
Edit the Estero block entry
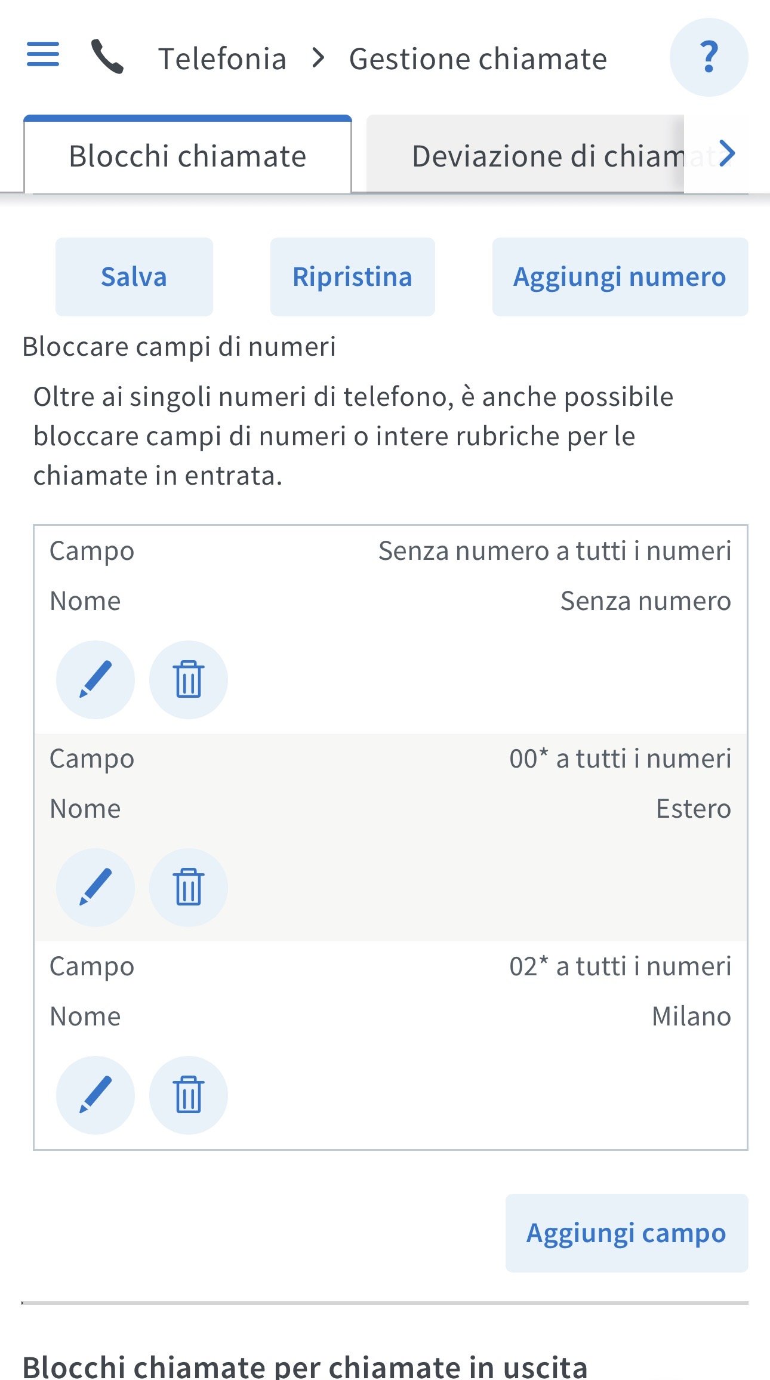[x=96, y=887]
